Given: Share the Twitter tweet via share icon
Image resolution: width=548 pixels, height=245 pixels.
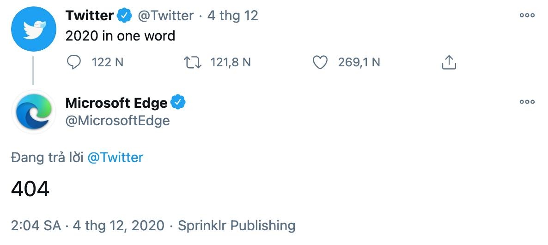Looking at the screenshot, I should click(449, 62).
